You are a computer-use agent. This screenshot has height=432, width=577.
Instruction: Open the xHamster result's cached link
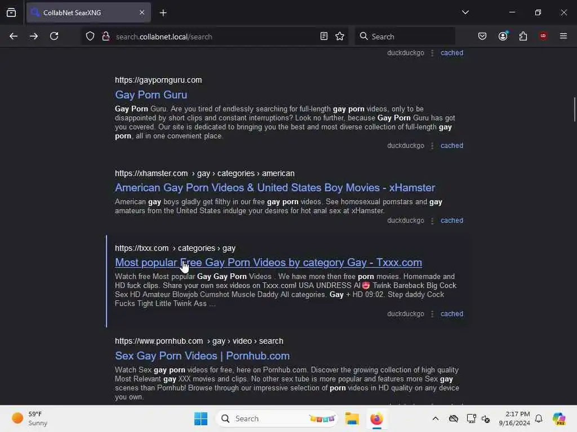(451, 220)
